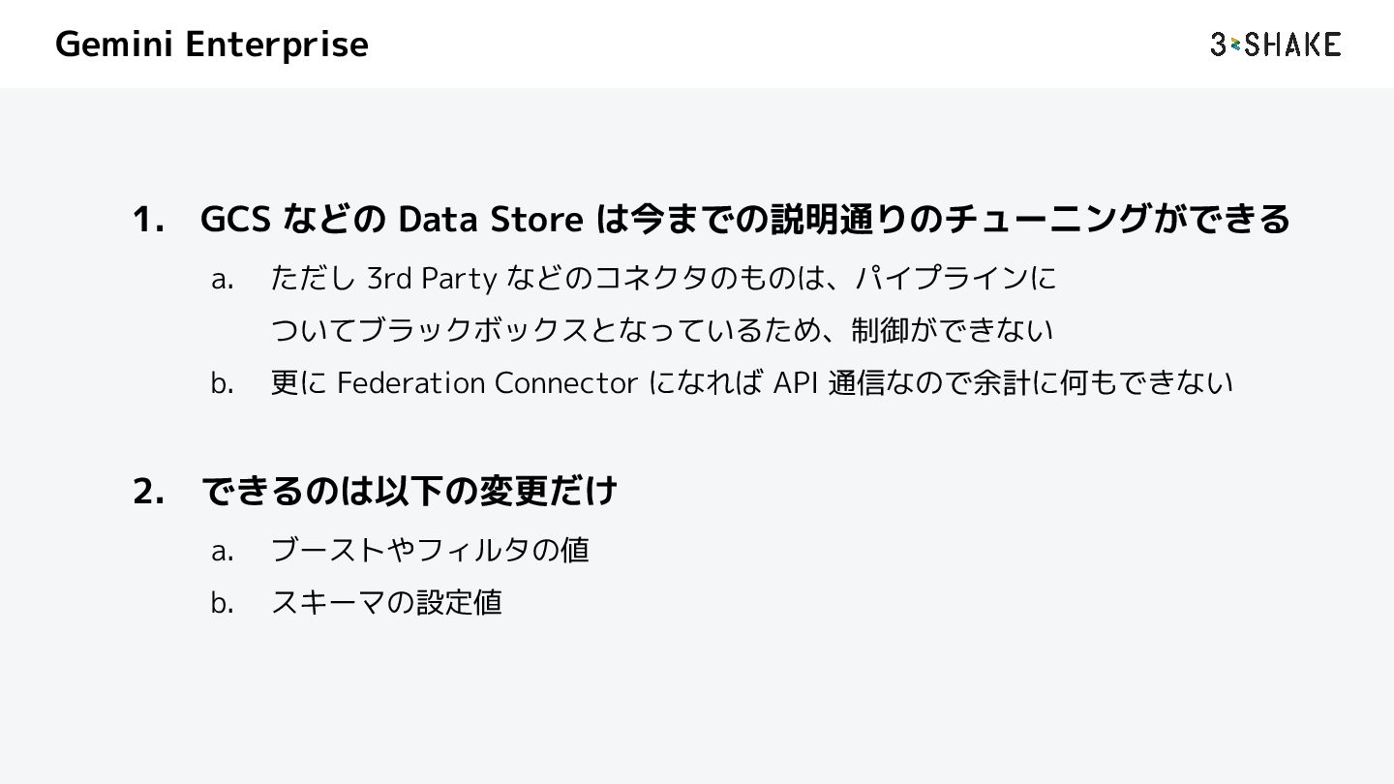
Task: Click the list number "2." marker
Action: (x=148, y=491)
